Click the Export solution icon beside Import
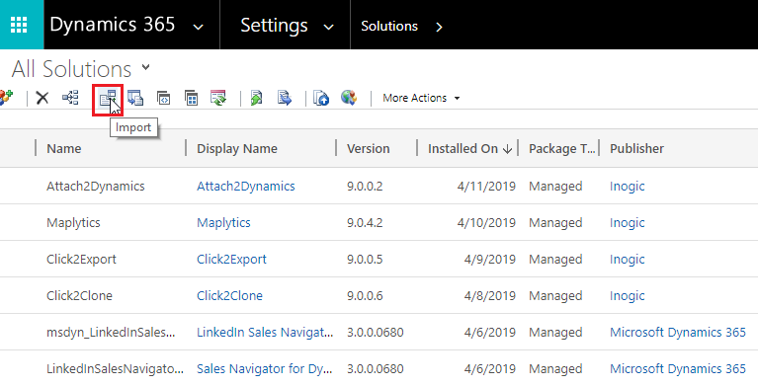The height and width of the screenshot is (386, 758). click(x=135, y=98)
